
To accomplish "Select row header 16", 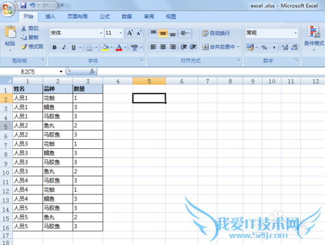I will 6,227.
